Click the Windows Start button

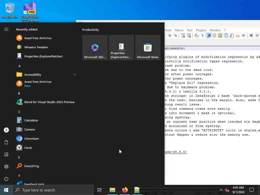click(x=6, y=190)
